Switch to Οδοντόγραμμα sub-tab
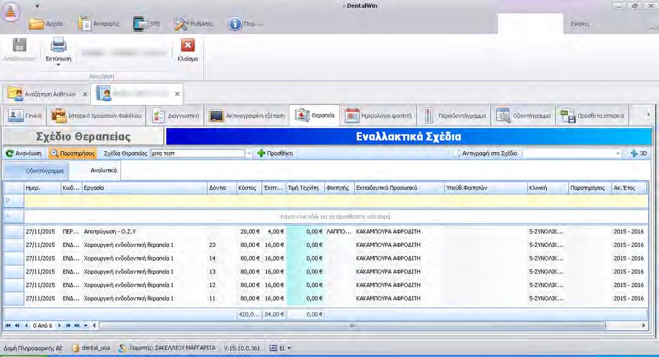 pos(37,171)
